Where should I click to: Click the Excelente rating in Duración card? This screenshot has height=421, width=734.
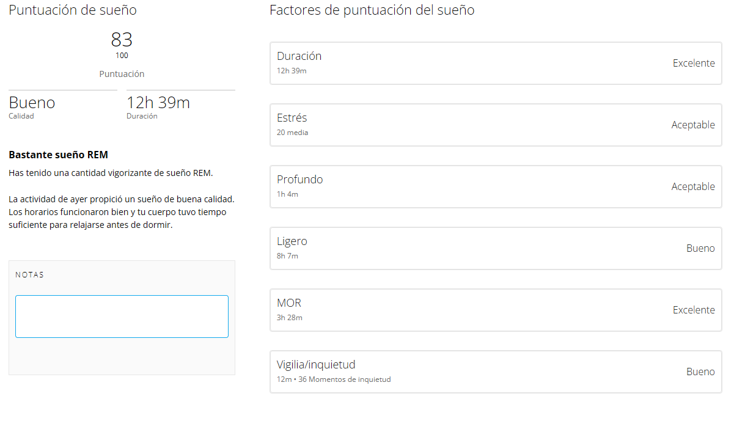[x=694, y=63]
